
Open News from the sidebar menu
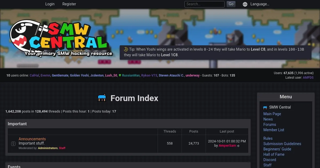[268, 119]
